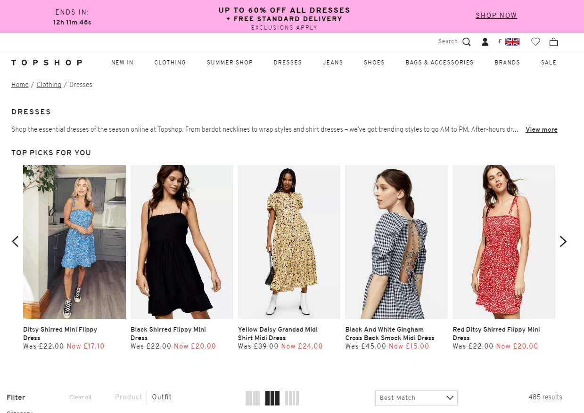584x413 pixels.
Task: Open the shopping bag icon
Action: 554,42
